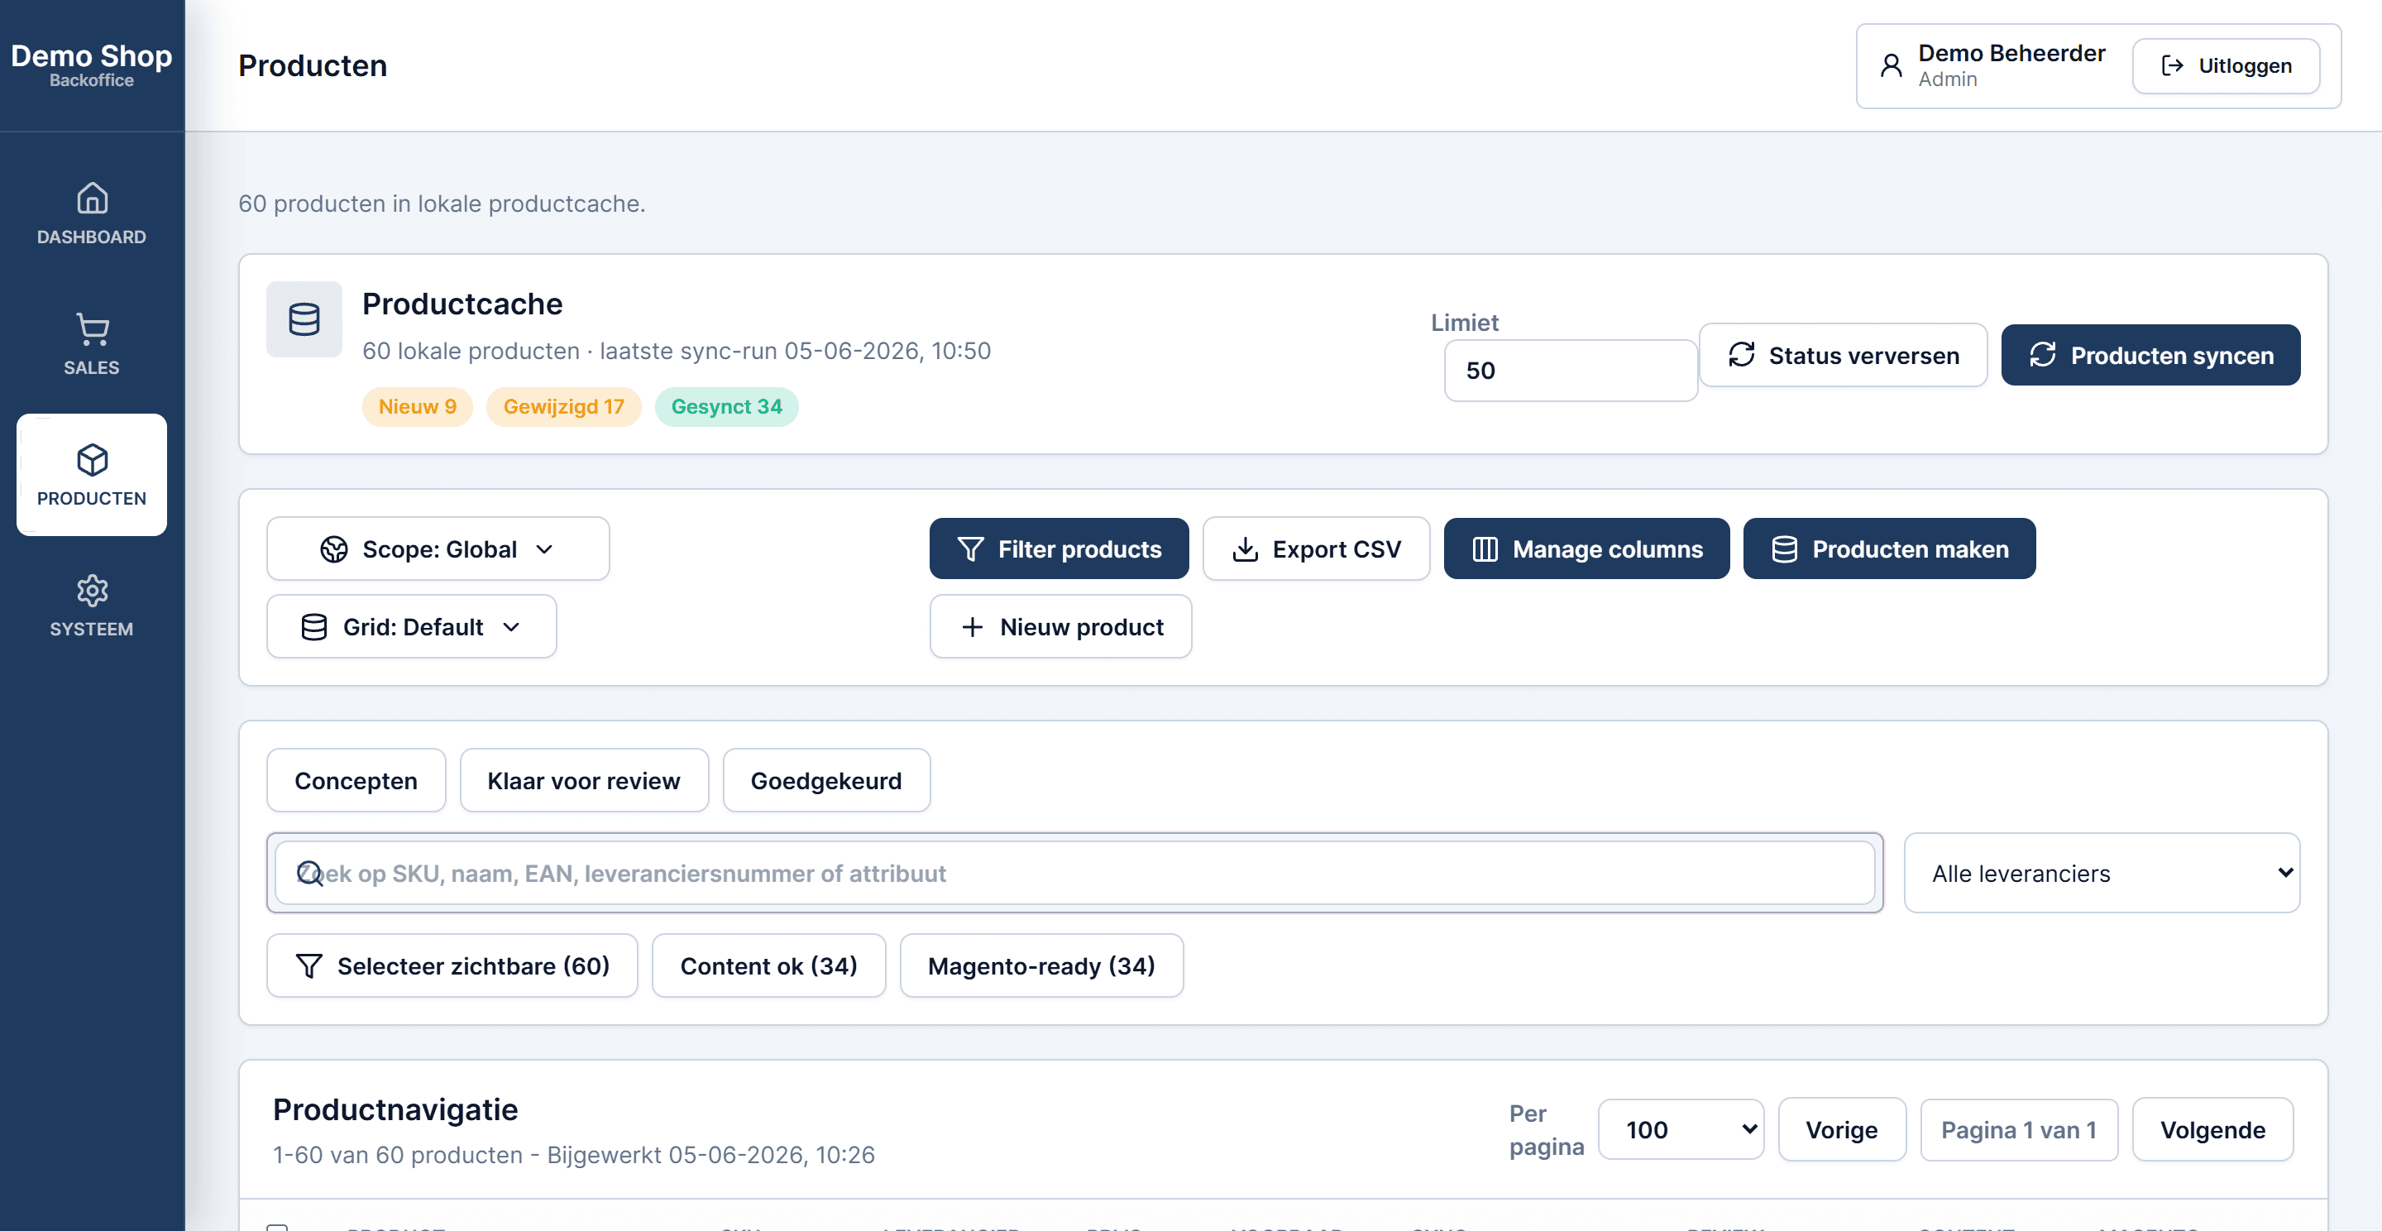Create a Nieuw product

1059,626
